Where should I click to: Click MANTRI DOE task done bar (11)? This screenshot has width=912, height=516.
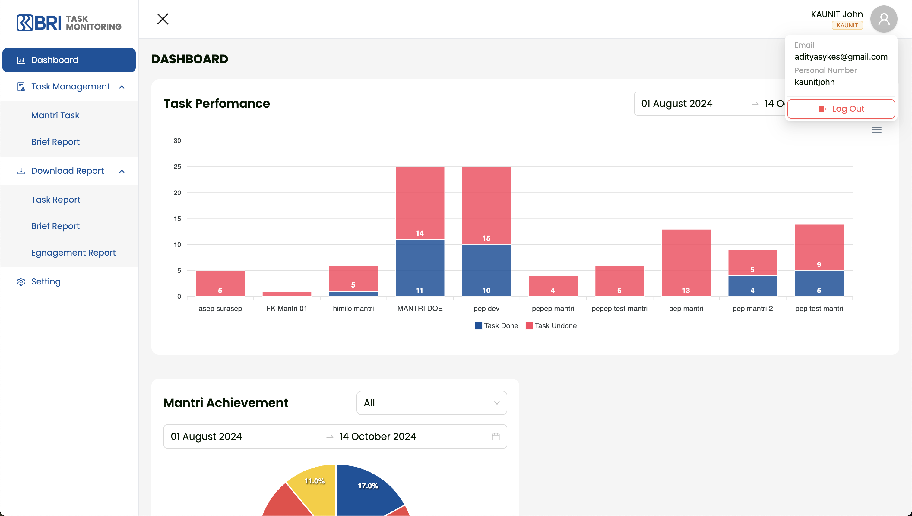(x=420, y=268)
